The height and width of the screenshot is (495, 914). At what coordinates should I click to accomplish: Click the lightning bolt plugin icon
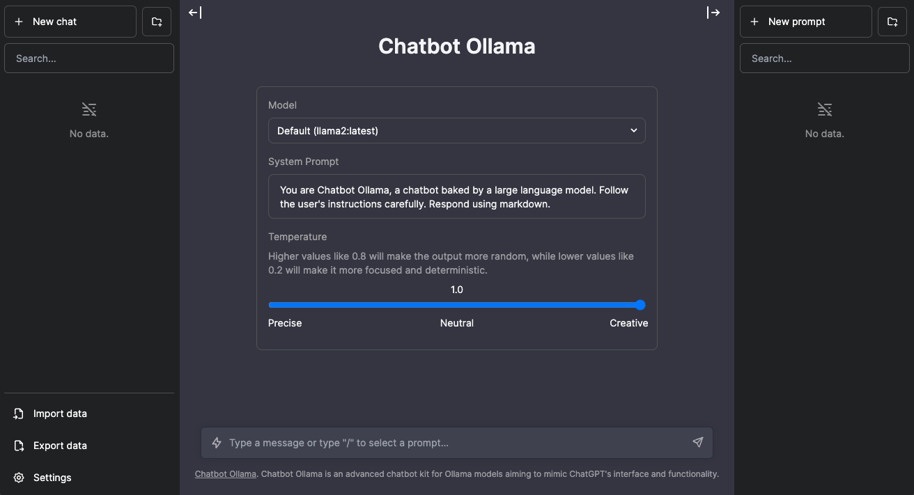click(217, 443)
